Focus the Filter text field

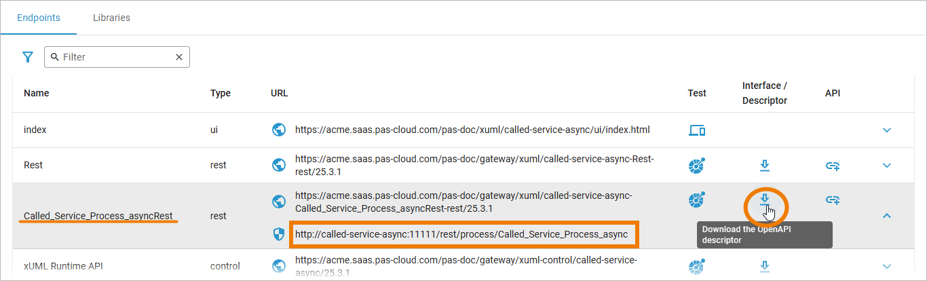pyautogui.click(x=115, y=57)
